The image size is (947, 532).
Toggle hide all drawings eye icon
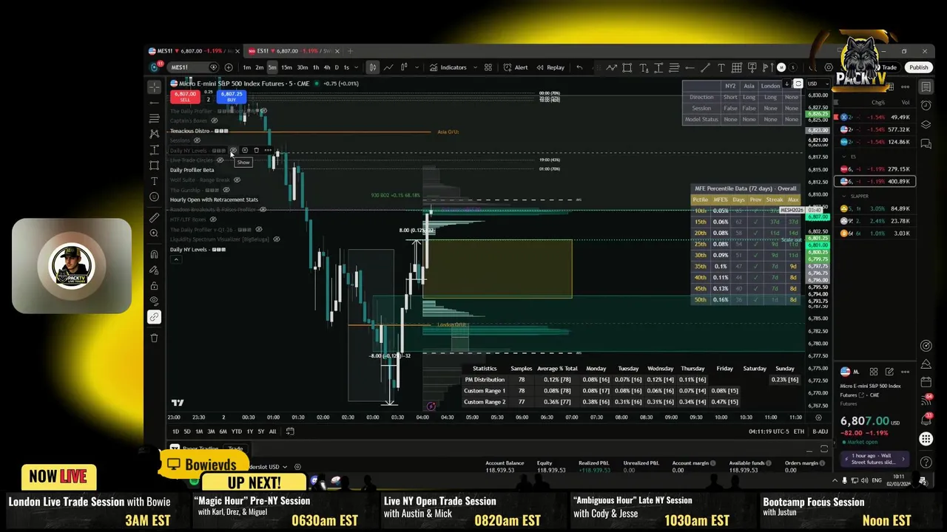[x=154, y=301]
